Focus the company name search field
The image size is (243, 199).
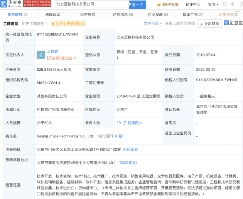pyautogui.click(x=91, y=4)
